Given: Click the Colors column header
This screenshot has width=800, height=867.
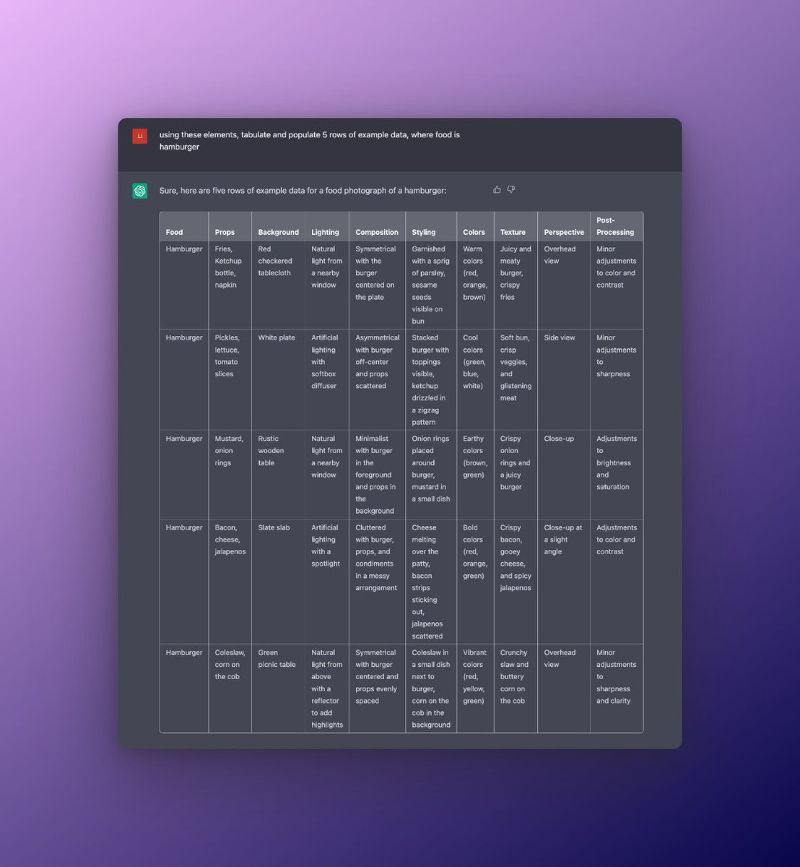Looking at the screenshot, I should point(474,232).
